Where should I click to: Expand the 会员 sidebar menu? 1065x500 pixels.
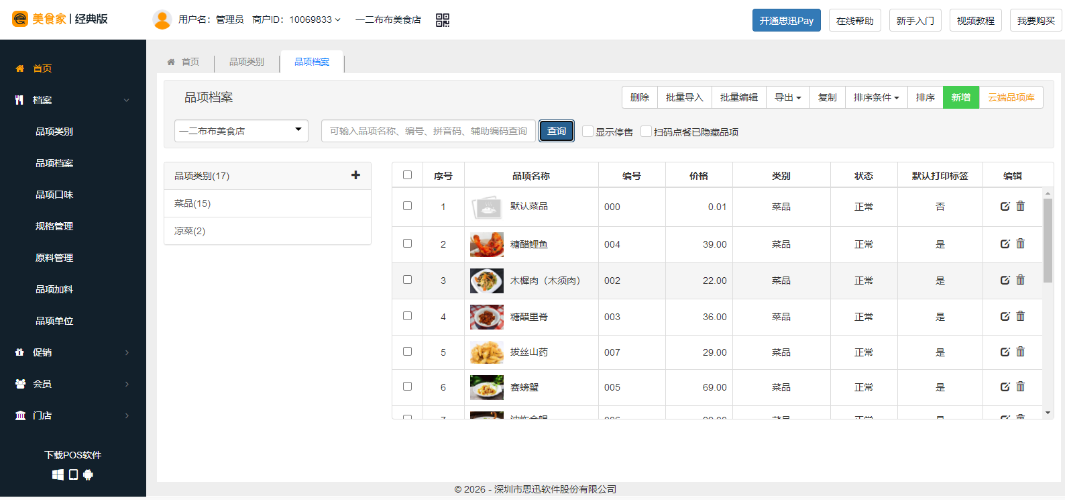point(73,384)
